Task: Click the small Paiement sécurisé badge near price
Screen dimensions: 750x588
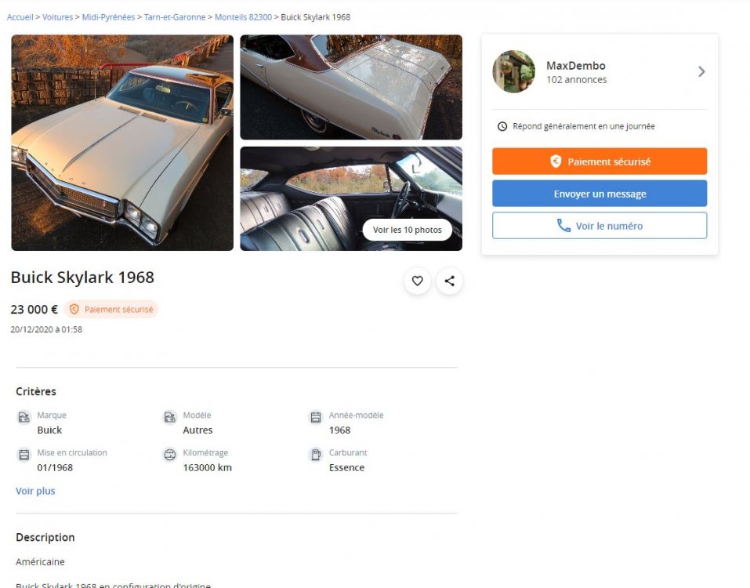Action: pos(111,309)
